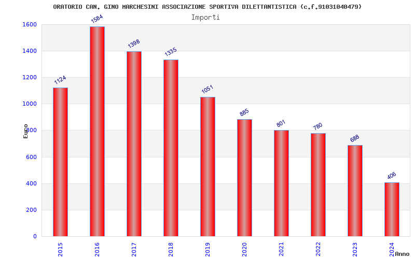Select the y-axis tick label 1400
The height and width of the screenshot is (259, 415).
click(x=30, y=51)
